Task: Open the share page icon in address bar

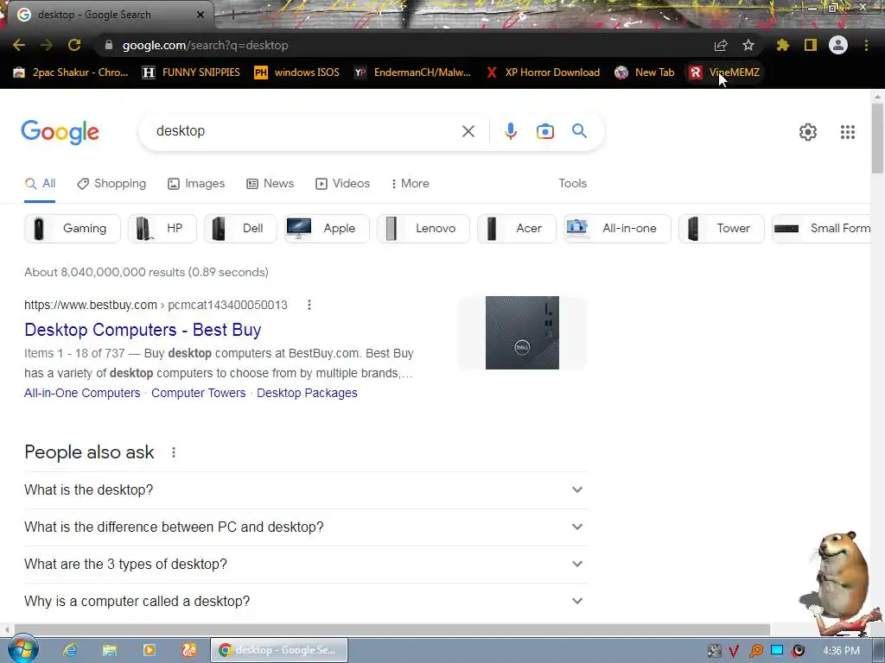Action: (721, 45)
